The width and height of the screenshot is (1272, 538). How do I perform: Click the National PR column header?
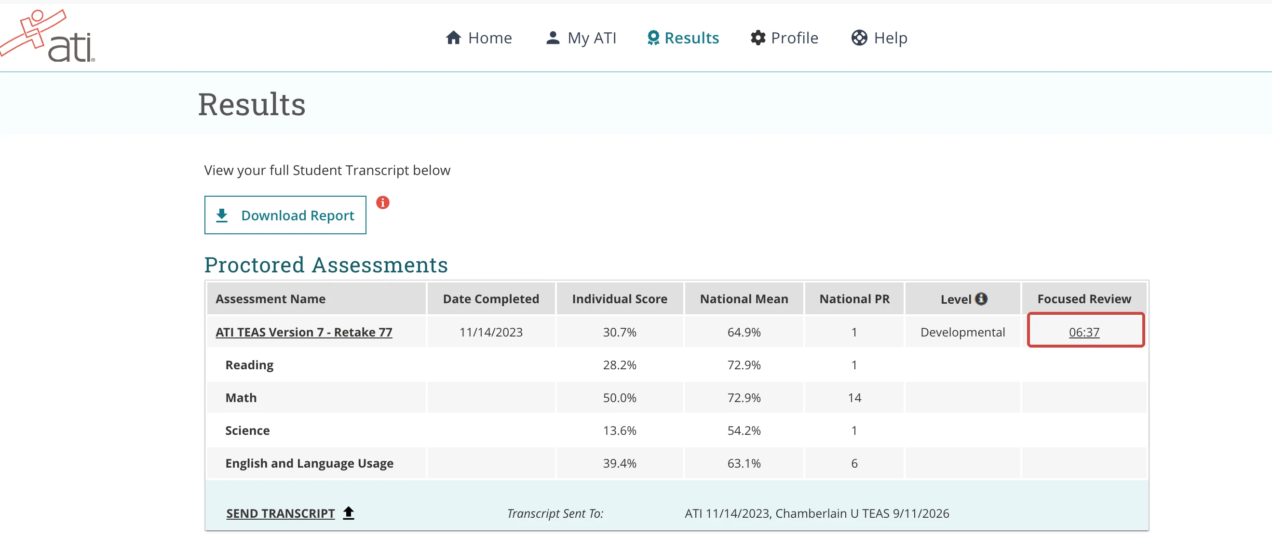[x=854, y=298]
